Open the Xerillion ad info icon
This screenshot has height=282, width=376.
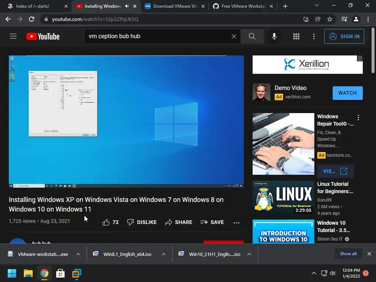[360, 58]
